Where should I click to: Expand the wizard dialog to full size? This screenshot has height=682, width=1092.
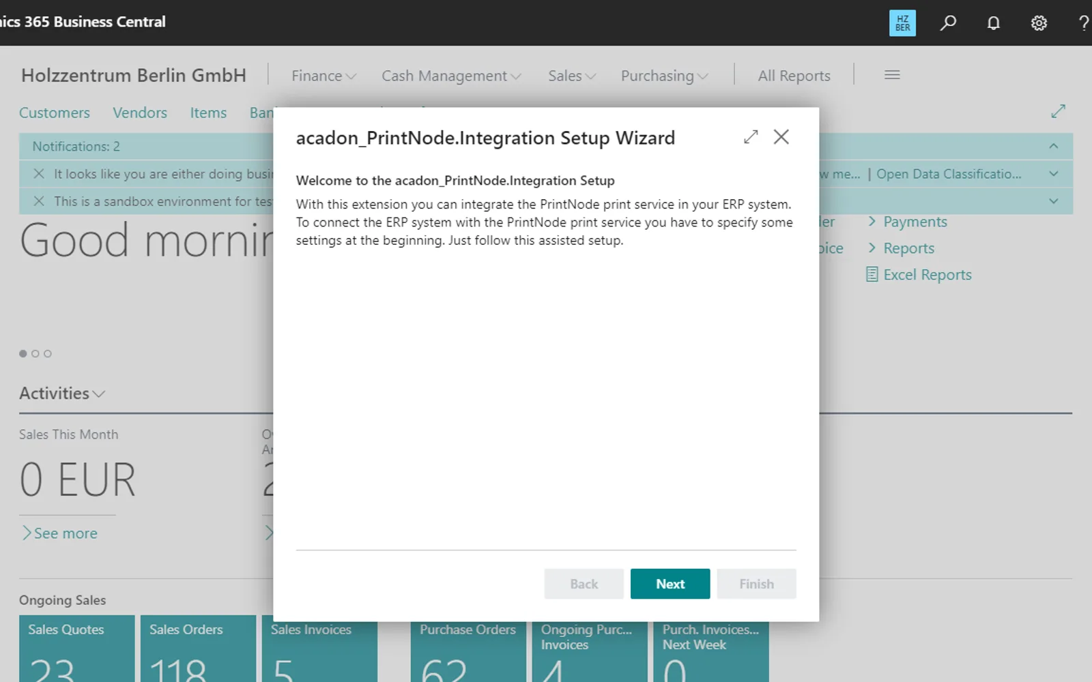click(x=751, y=137)
